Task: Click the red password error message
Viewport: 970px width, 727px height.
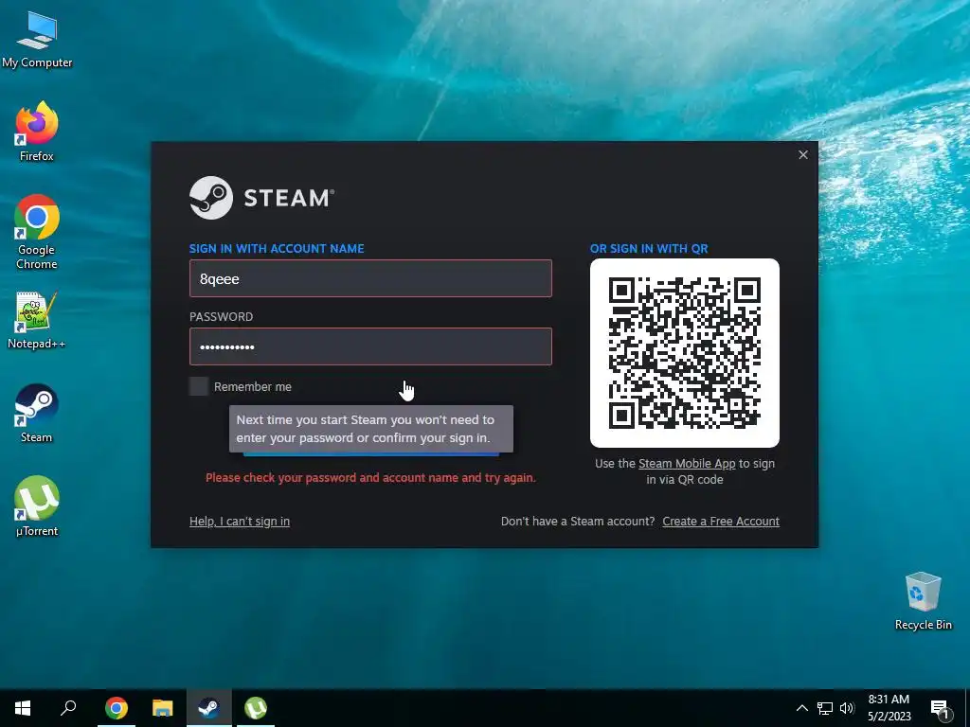Action: [370, 478]
